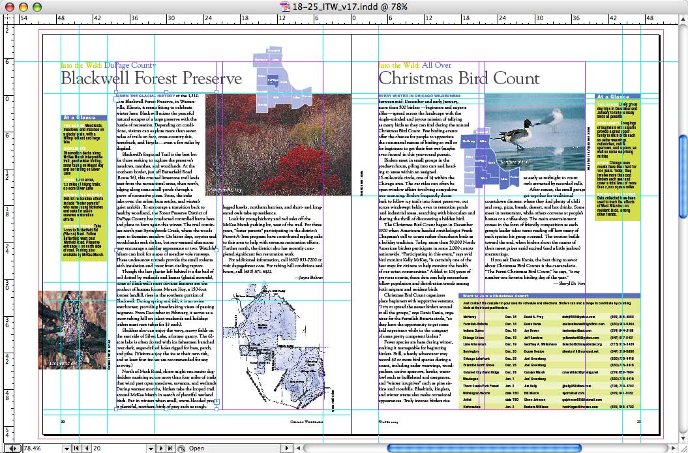
Task: Expand the Open status popup menu arrow
Action: [286, 448]
